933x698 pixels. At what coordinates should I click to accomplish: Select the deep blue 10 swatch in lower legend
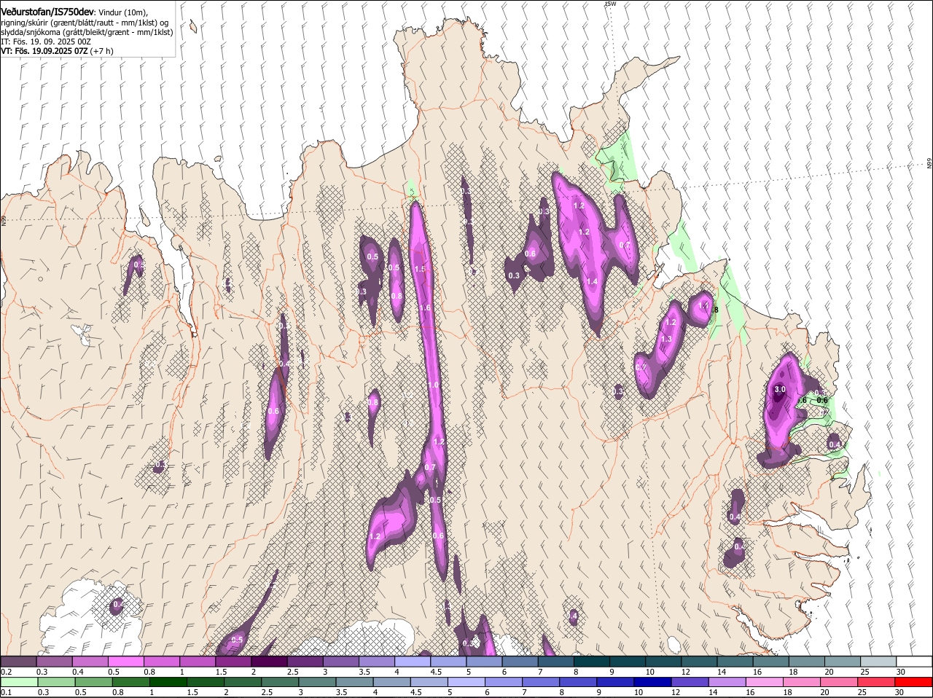tap(653, 682)
